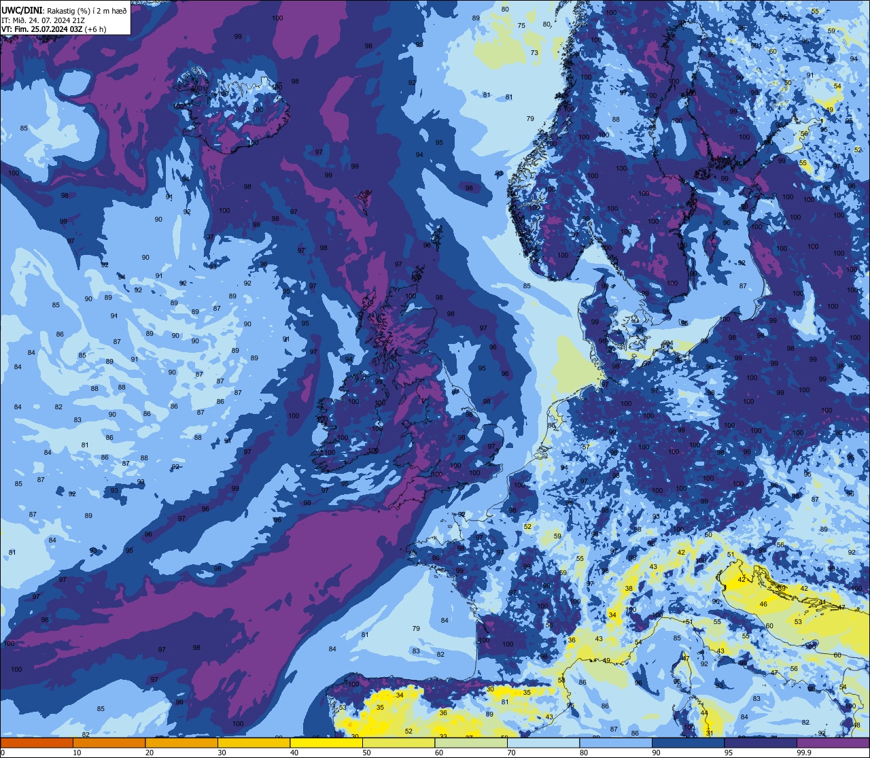
Task: Click the legend tick label 70
Action: click(x=511, y=753)
